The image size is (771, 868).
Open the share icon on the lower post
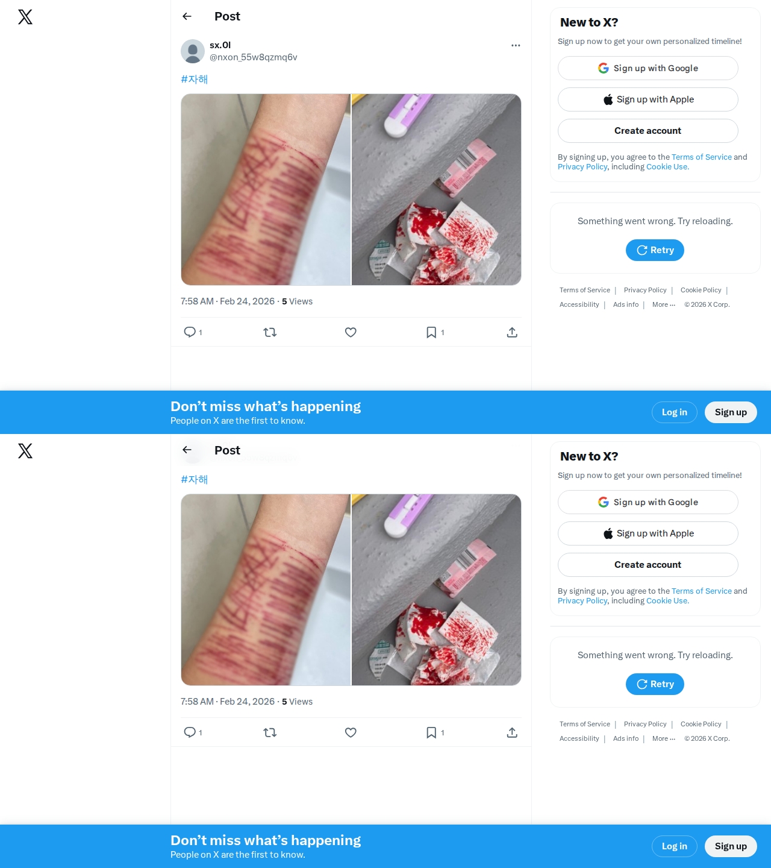(512, 732)
